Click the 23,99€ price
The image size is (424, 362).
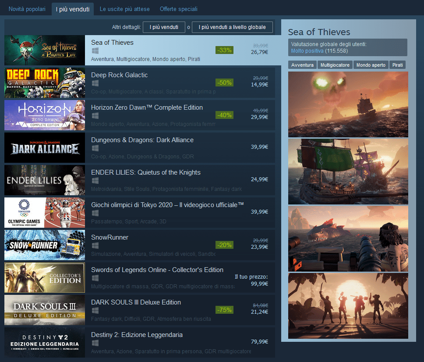pos(259,247)
